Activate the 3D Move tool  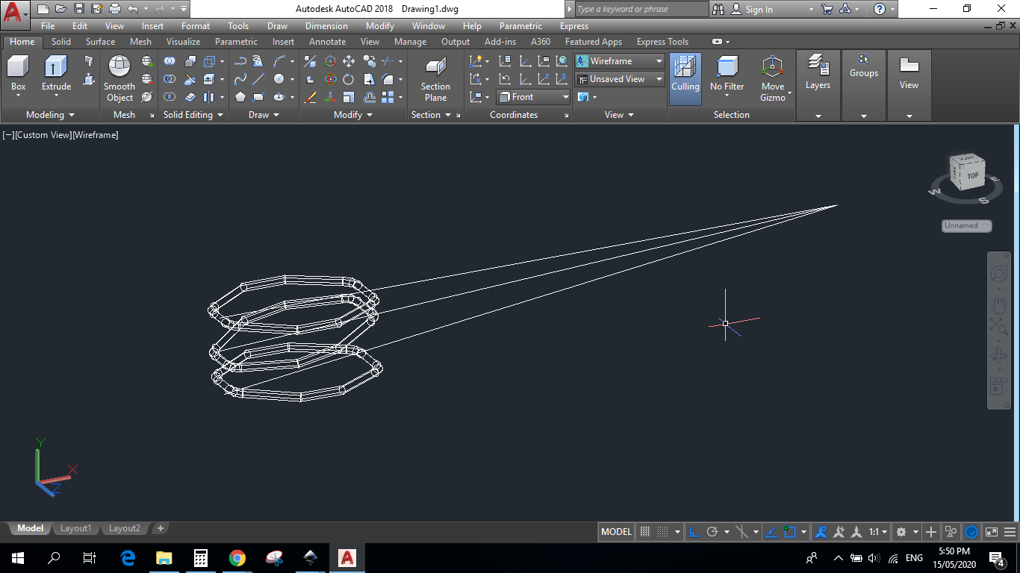pos(330,61)
